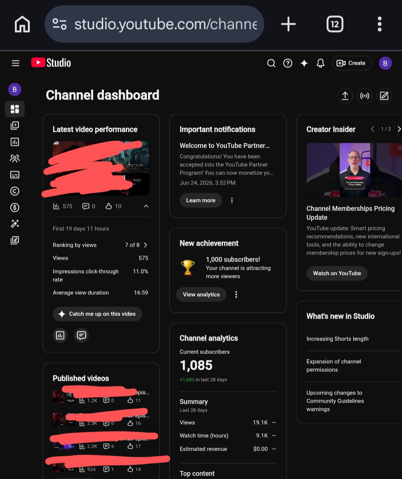Click the 1,085 current subscribers count
This screenshot has height=479, width=402.
pos(196,365)
